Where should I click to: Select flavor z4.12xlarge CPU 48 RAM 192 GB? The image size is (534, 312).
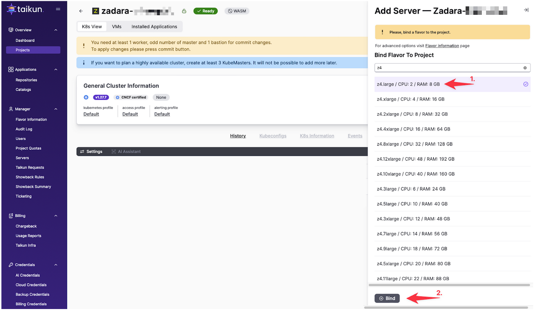coord(453,159)
